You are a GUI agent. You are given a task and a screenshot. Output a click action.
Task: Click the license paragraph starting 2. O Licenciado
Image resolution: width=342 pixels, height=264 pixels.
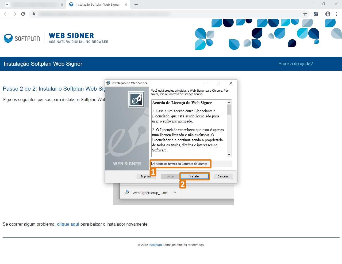pyautogui.click(x=188, y=140)
